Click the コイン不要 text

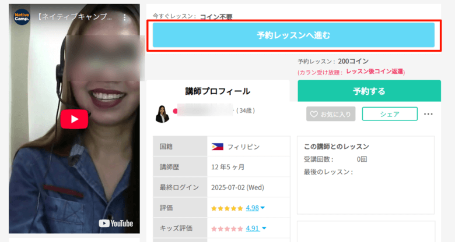(216, 17)
